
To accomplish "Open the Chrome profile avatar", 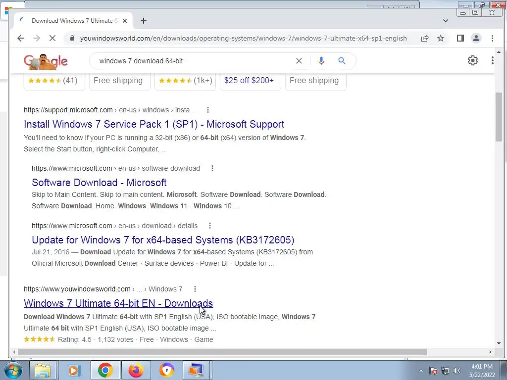I will [x=476, y=38].
